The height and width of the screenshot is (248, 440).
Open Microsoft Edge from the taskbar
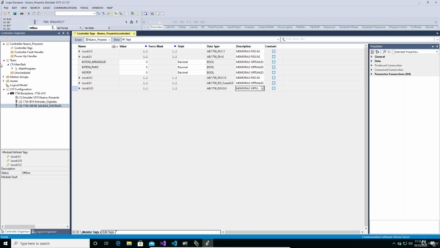(x=118, y=243)
